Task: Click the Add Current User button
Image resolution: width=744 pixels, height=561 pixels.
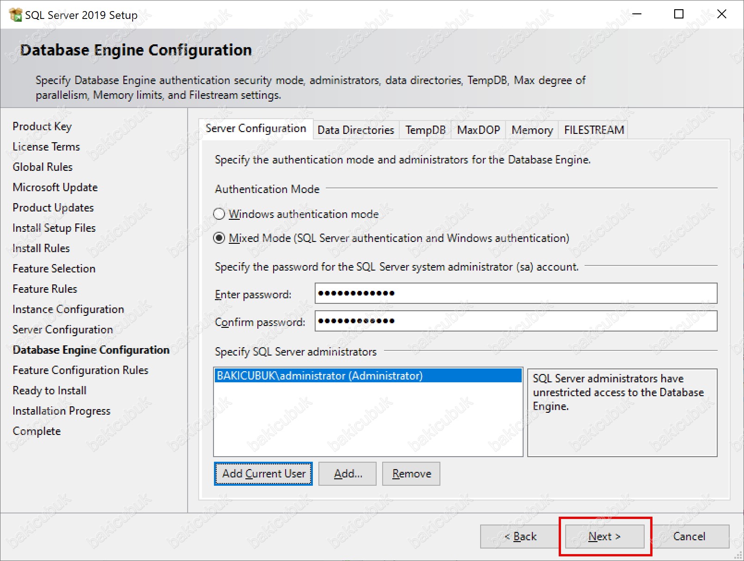Action: (263, 474)
